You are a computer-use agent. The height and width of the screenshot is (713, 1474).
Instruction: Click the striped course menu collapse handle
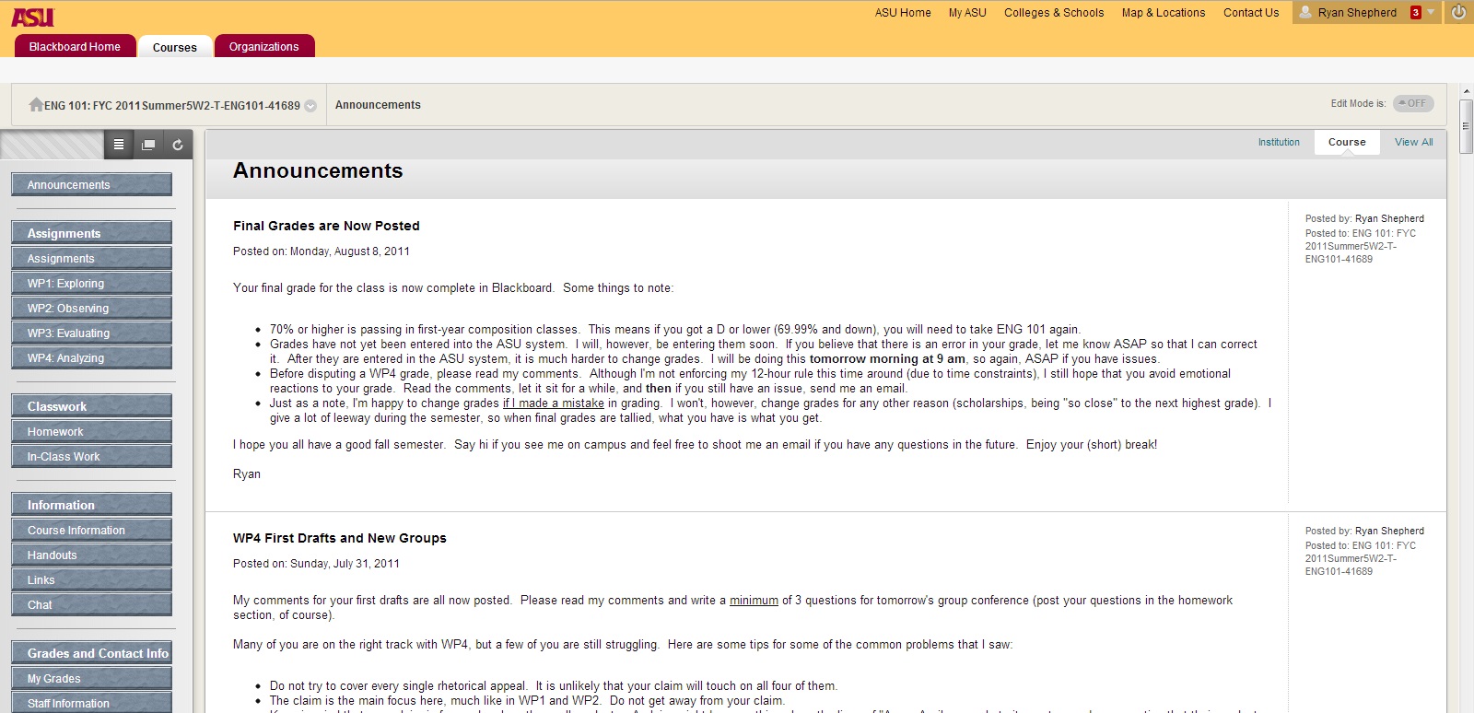click(52, 145)
